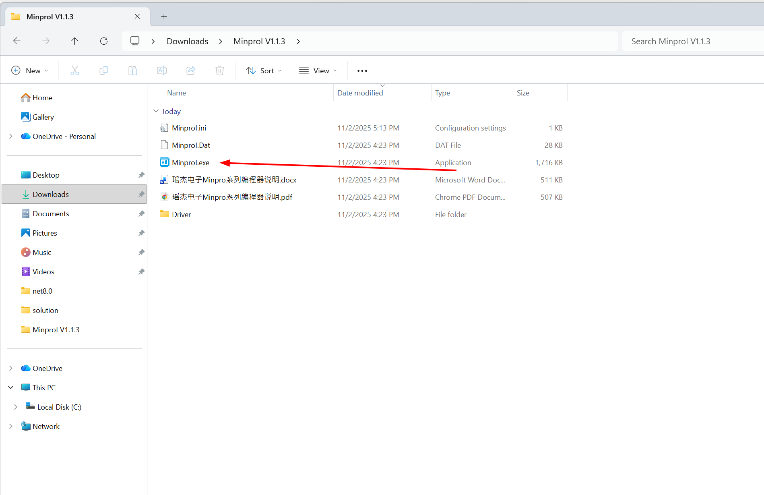Viewport: 764px width, 495px height.
Task: Open the solution folder in sidebar
Action: pyautogui.click(x=45, y=311)
